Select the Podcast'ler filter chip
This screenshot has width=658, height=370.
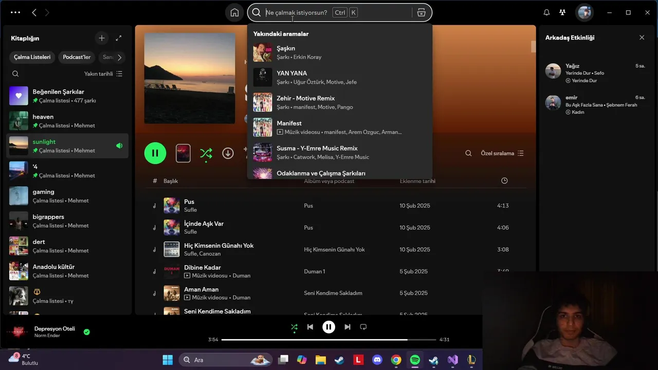[77, 57]
